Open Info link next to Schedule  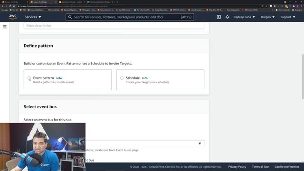(144, 78)
